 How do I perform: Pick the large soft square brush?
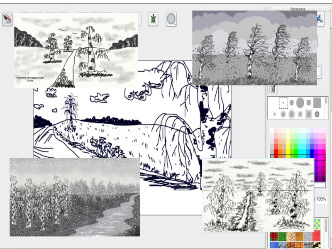308,115
